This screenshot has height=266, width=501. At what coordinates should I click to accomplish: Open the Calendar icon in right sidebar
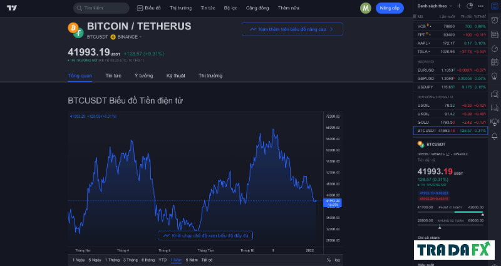[494, 62]
